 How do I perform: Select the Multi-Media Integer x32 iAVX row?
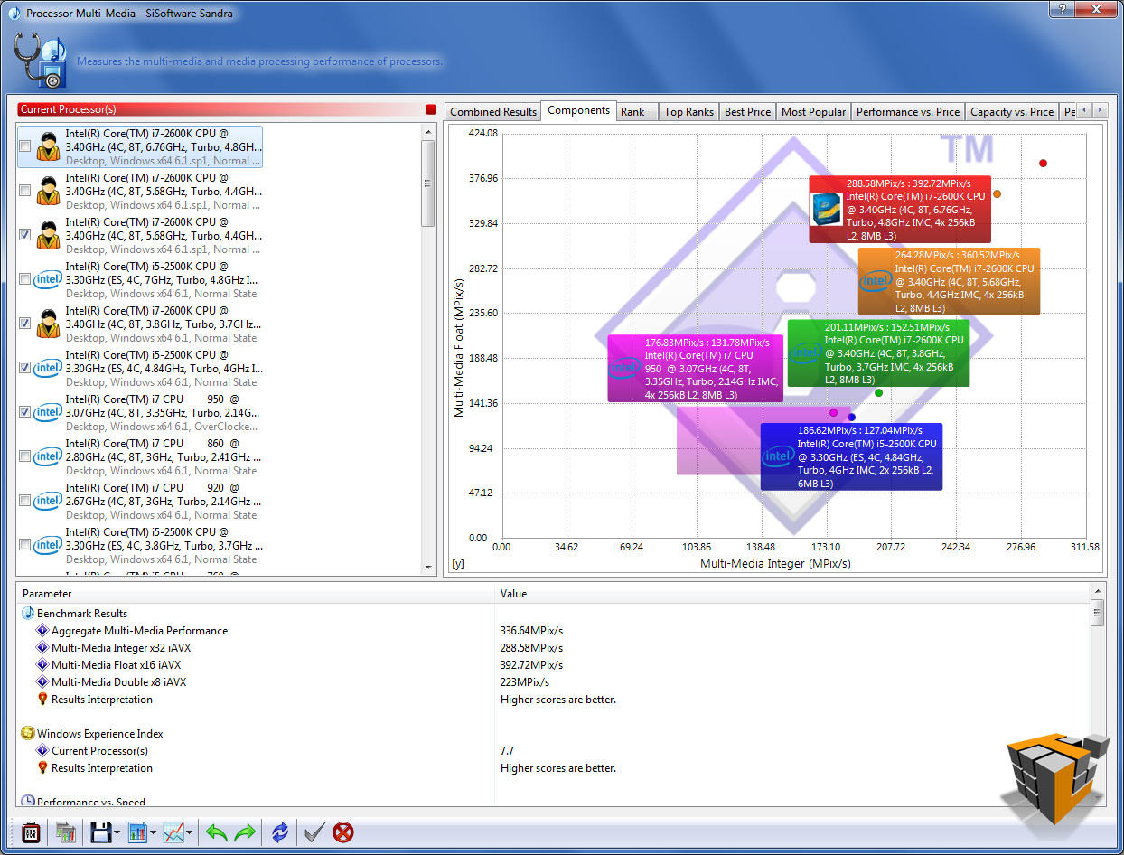(x=555, y=648)
